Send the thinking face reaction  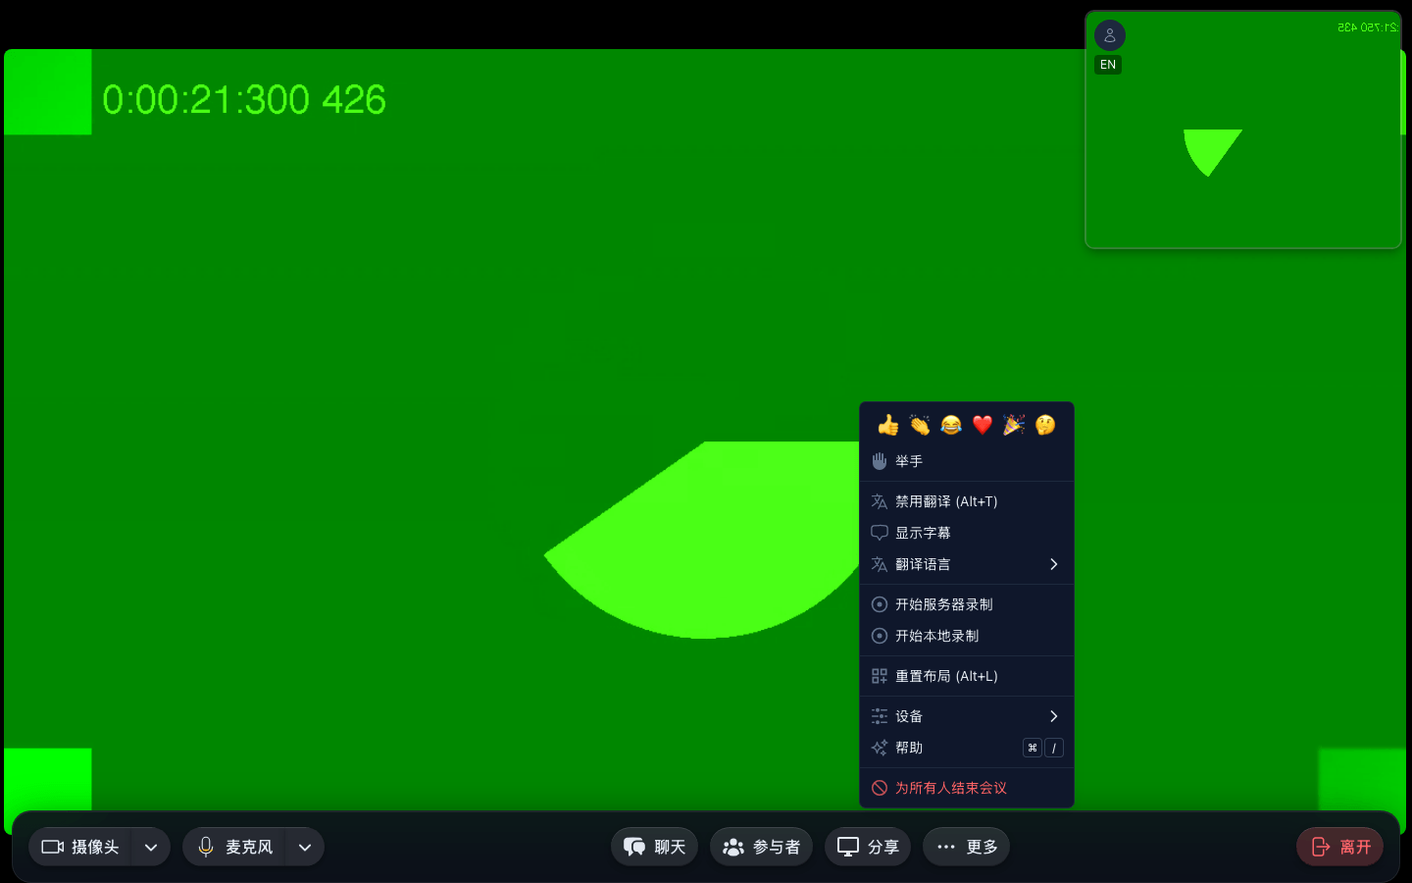(x=1045, y=425)
